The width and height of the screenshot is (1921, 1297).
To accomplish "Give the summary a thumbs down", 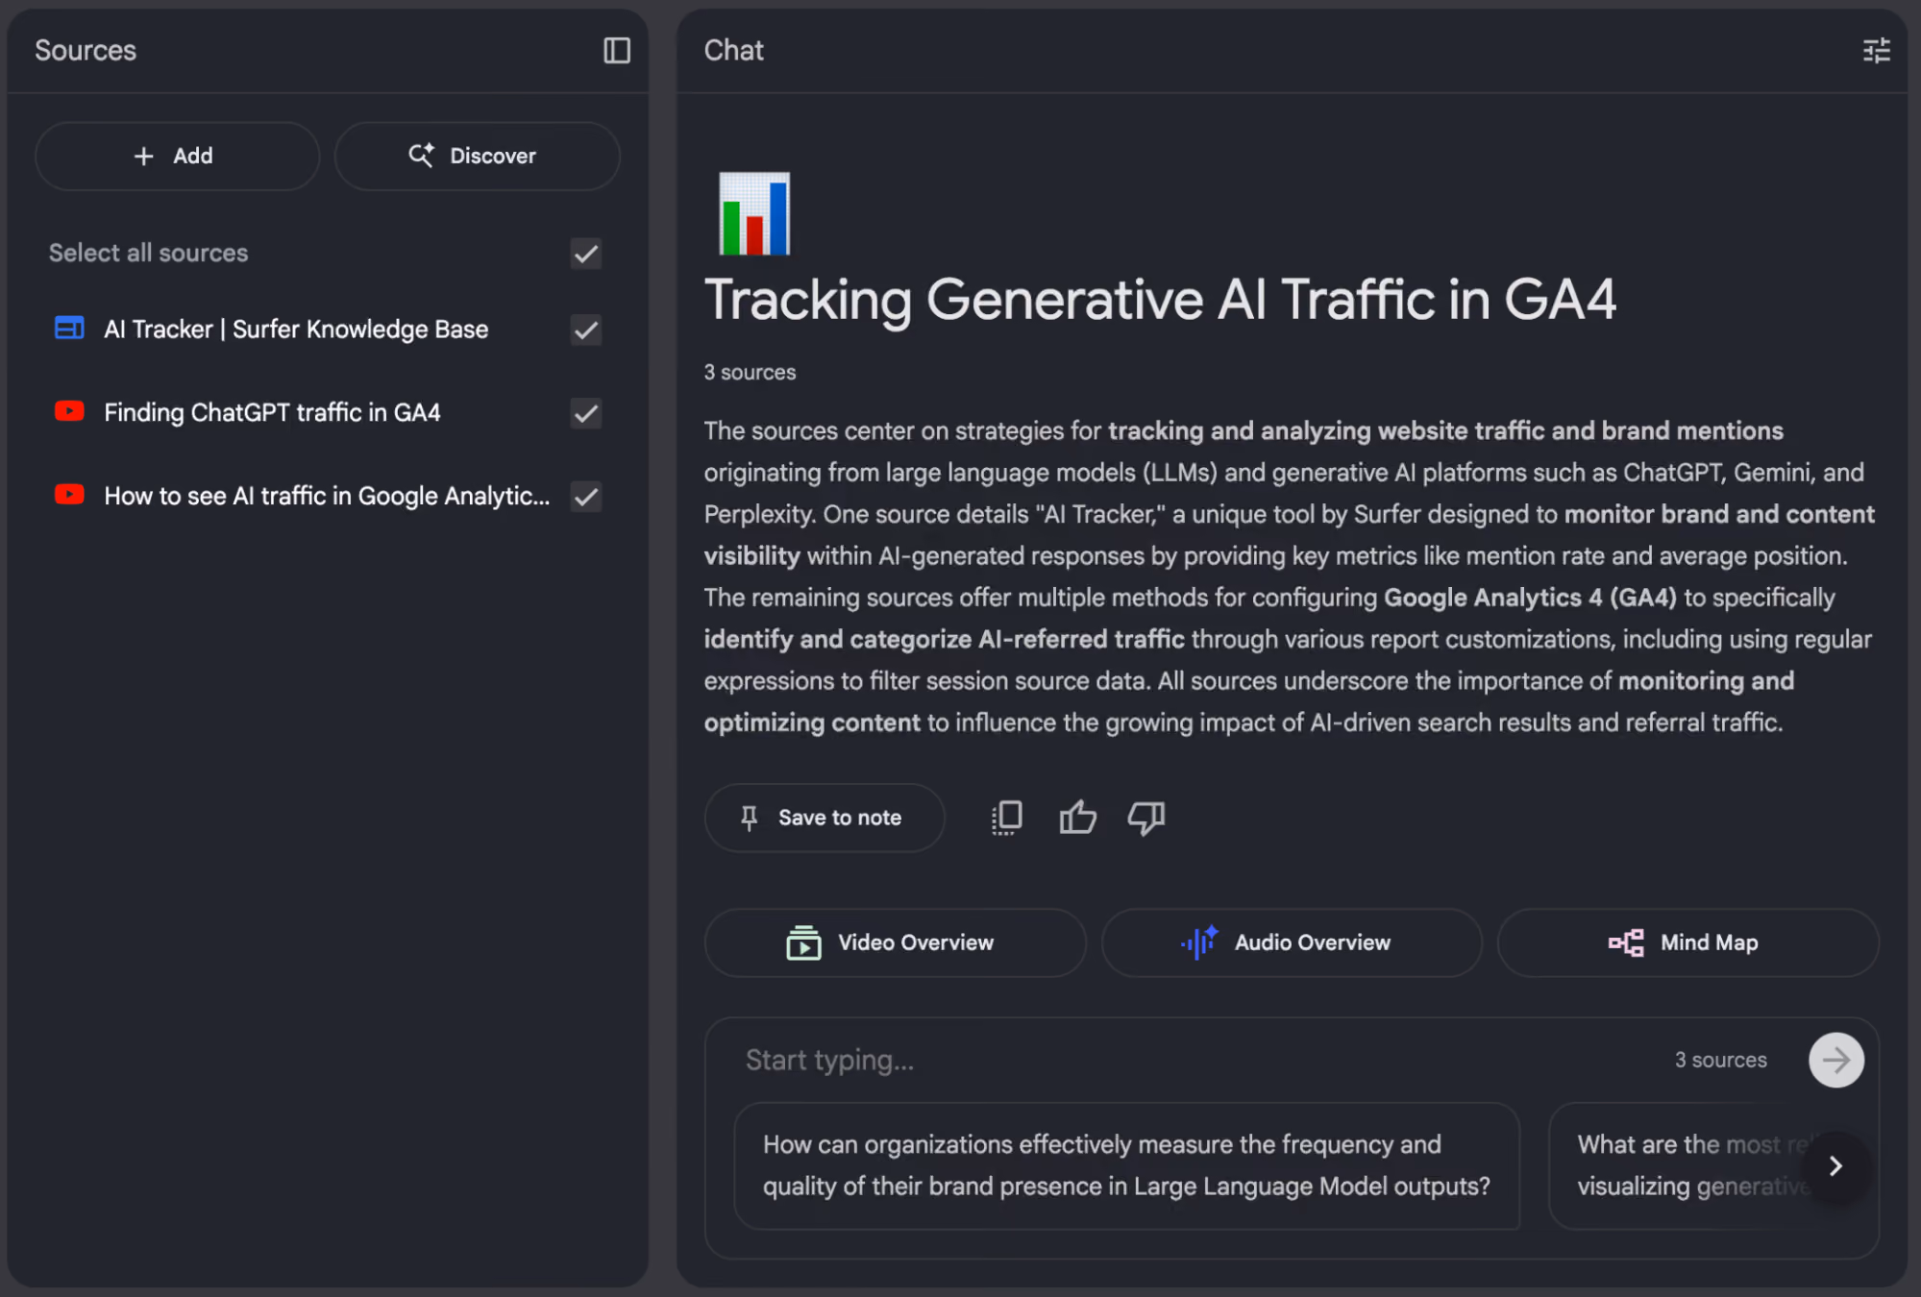I will [1145, 818].
